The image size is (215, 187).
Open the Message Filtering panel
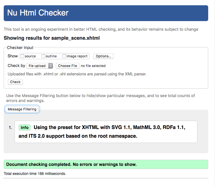coord(22,109)
